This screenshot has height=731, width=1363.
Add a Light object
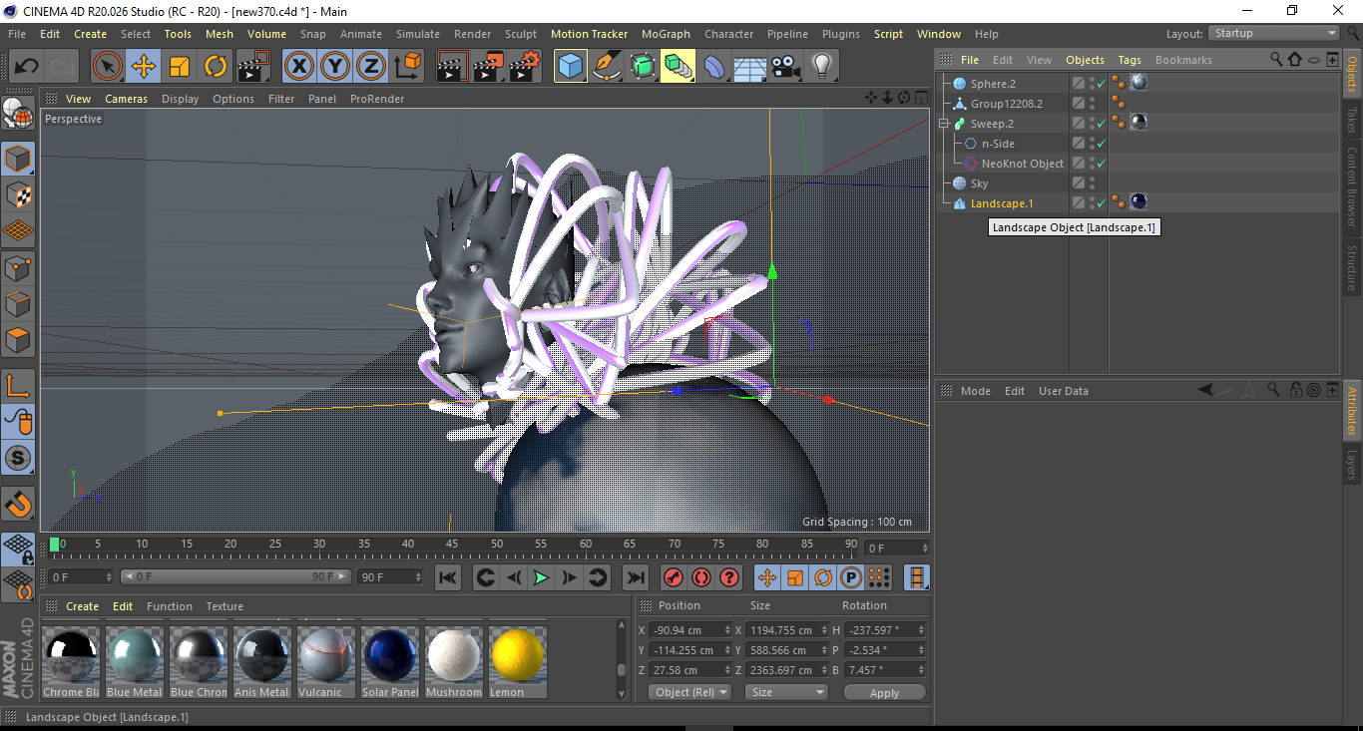(x=822, y=67)
